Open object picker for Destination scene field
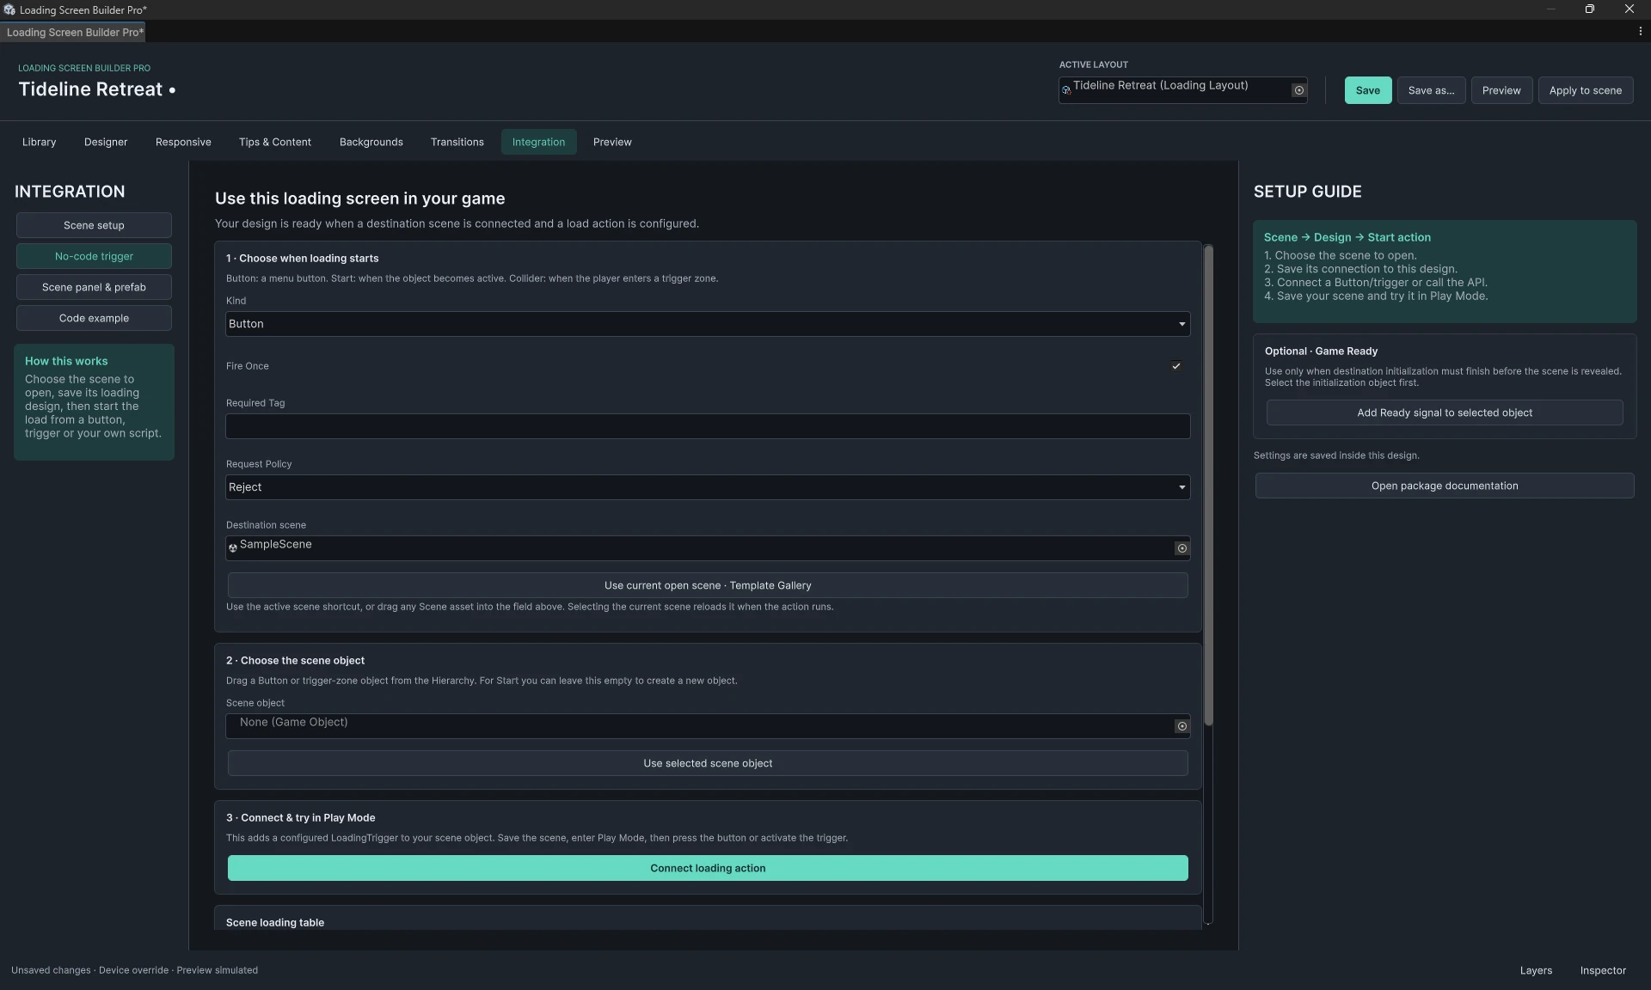Screen dimensions: 1651x990 [1181, 548]
